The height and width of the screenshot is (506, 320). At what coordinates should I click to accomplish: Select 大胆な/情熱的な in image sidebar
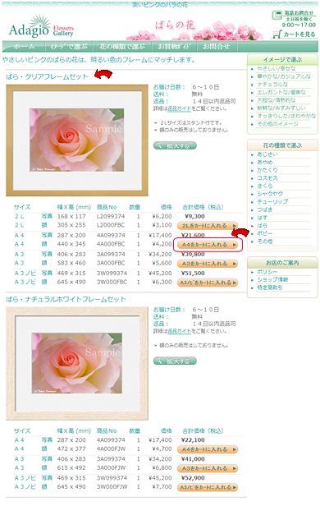277,100
